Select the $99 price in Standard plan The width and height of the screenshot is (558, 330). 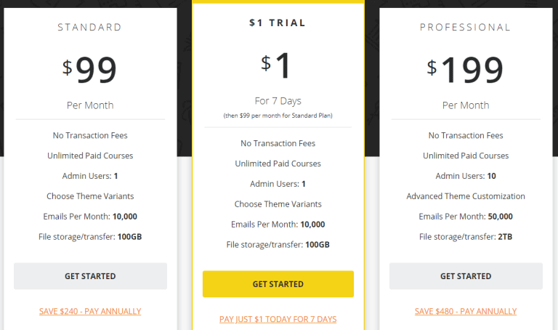(x=90, y=70)
